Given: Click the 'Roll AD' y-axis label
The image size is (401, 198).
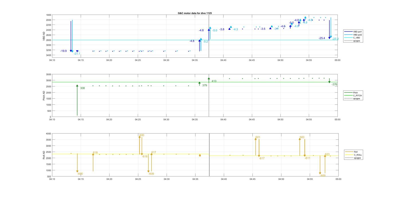Looking at the screenshot, I should pyautogui.click(x=44, y=155).
